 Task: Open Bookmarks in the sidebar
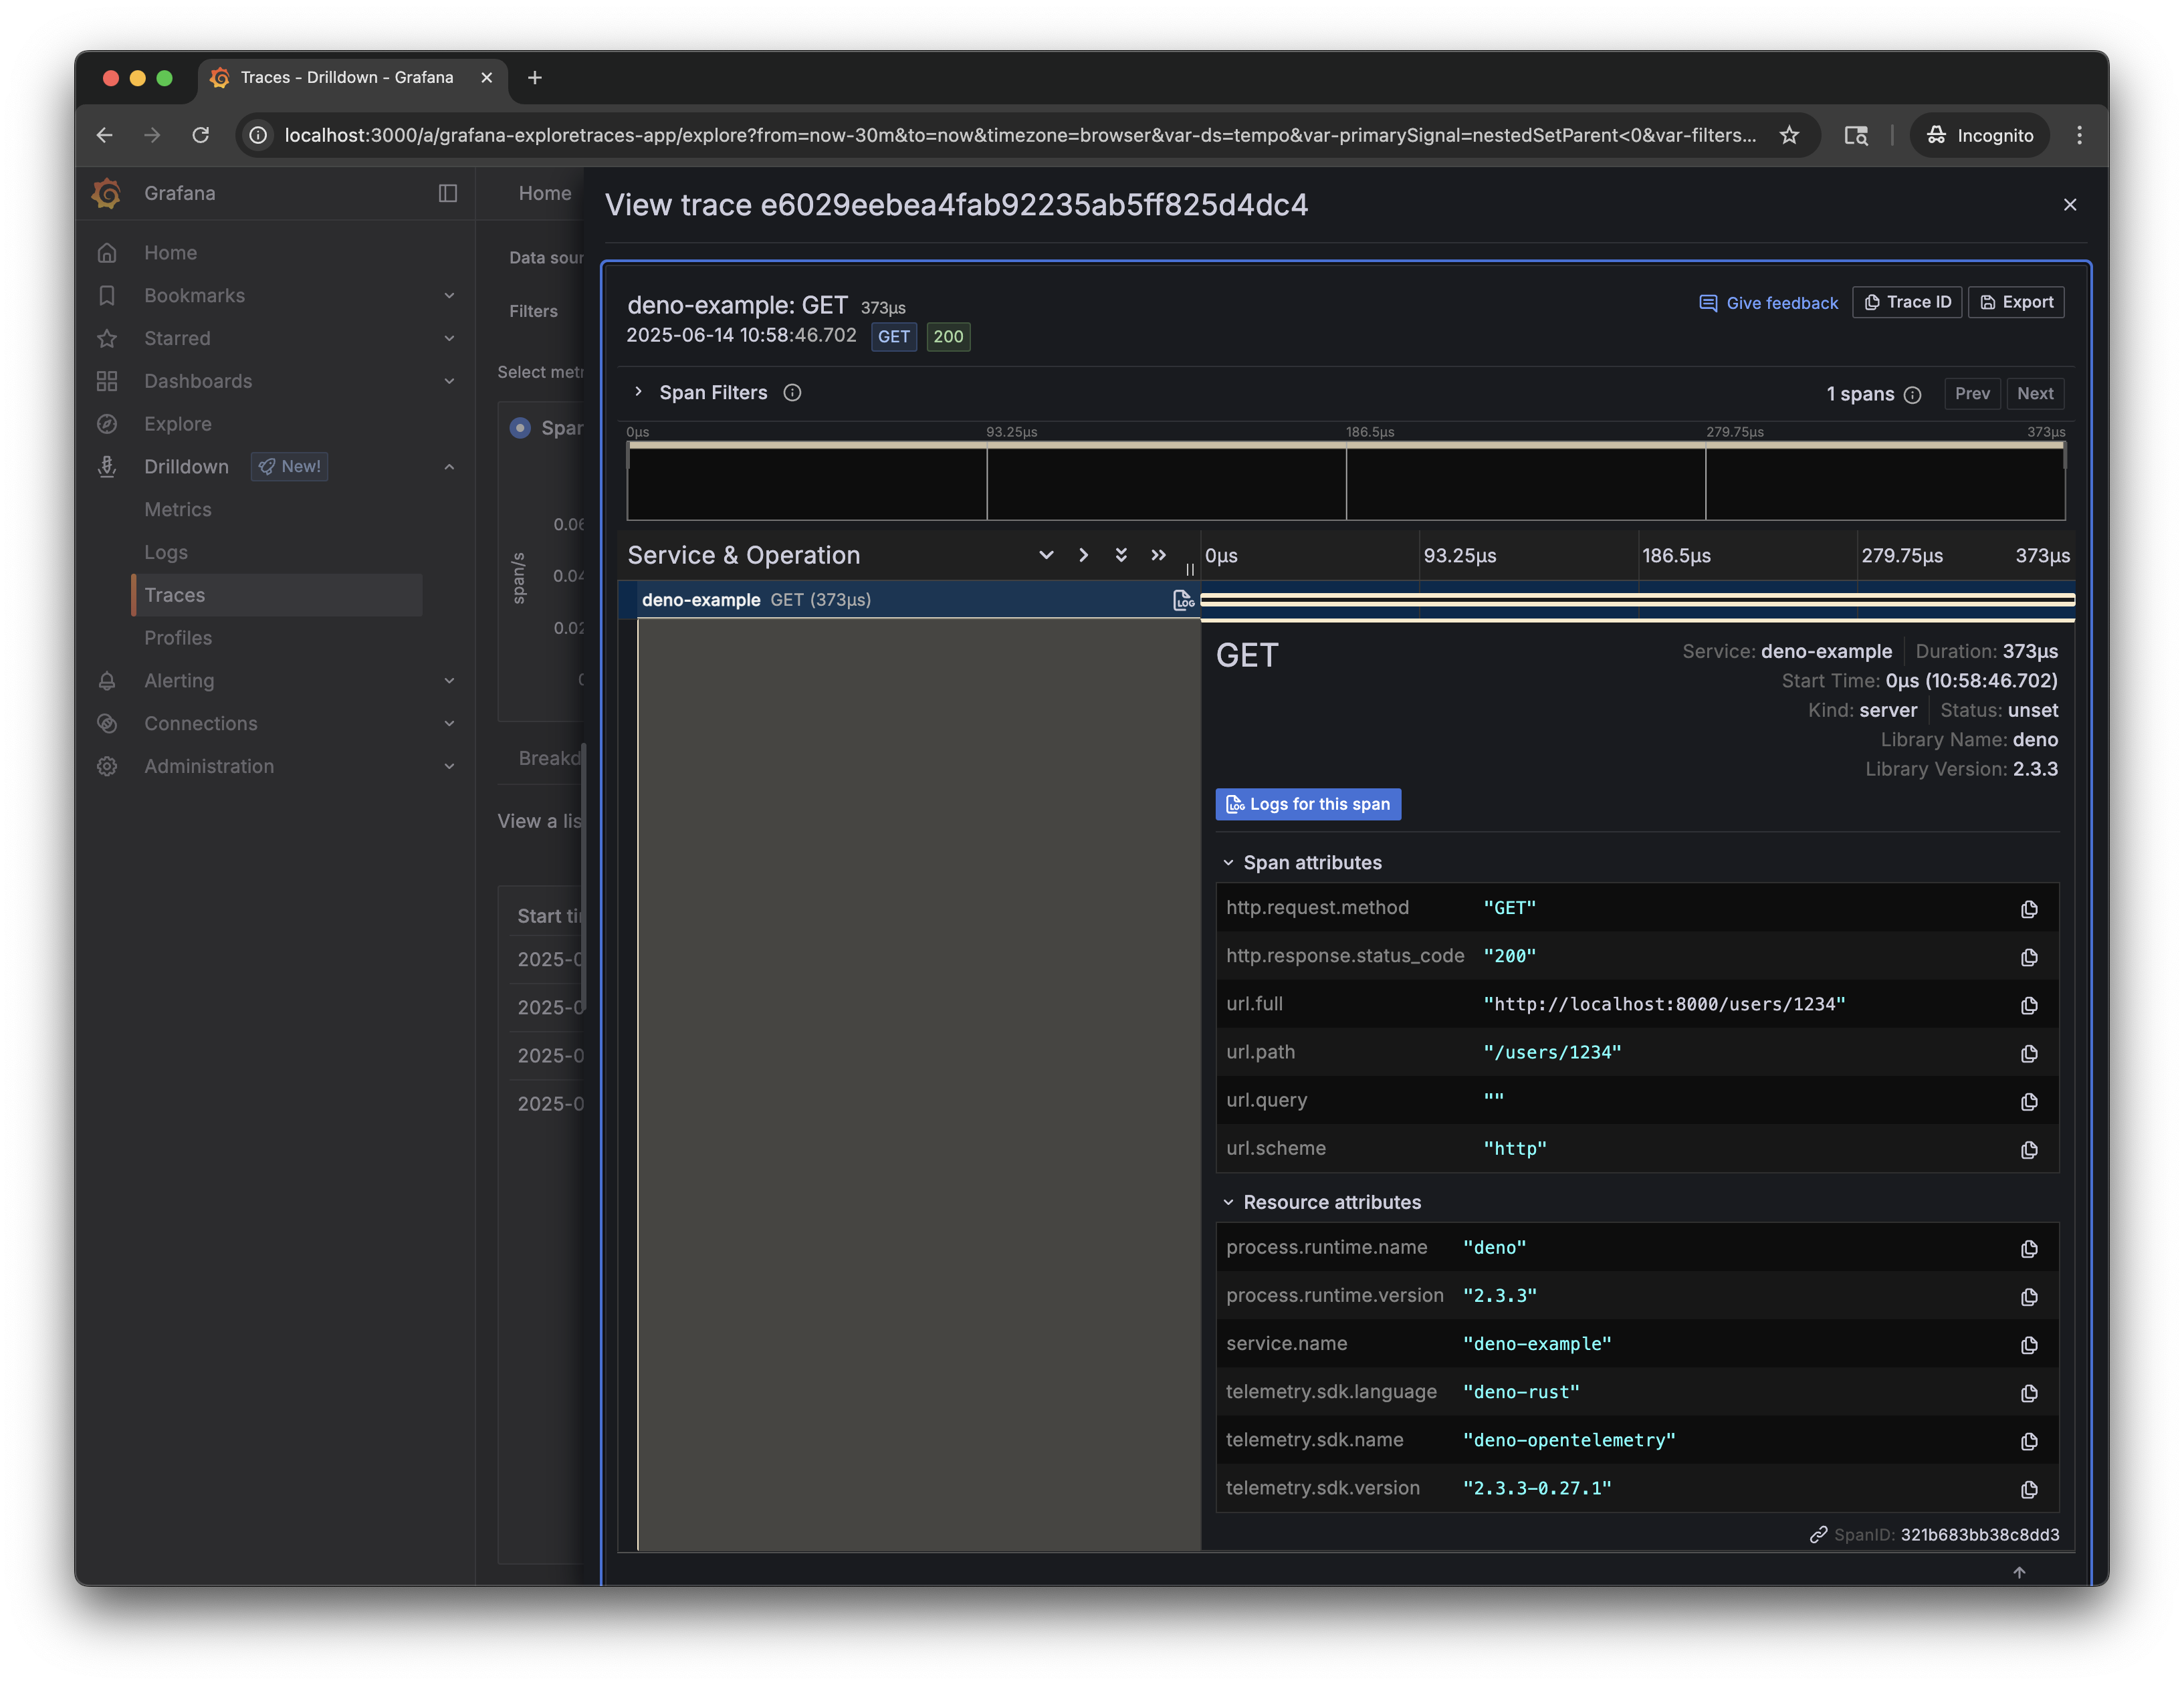tap(194, 295)
